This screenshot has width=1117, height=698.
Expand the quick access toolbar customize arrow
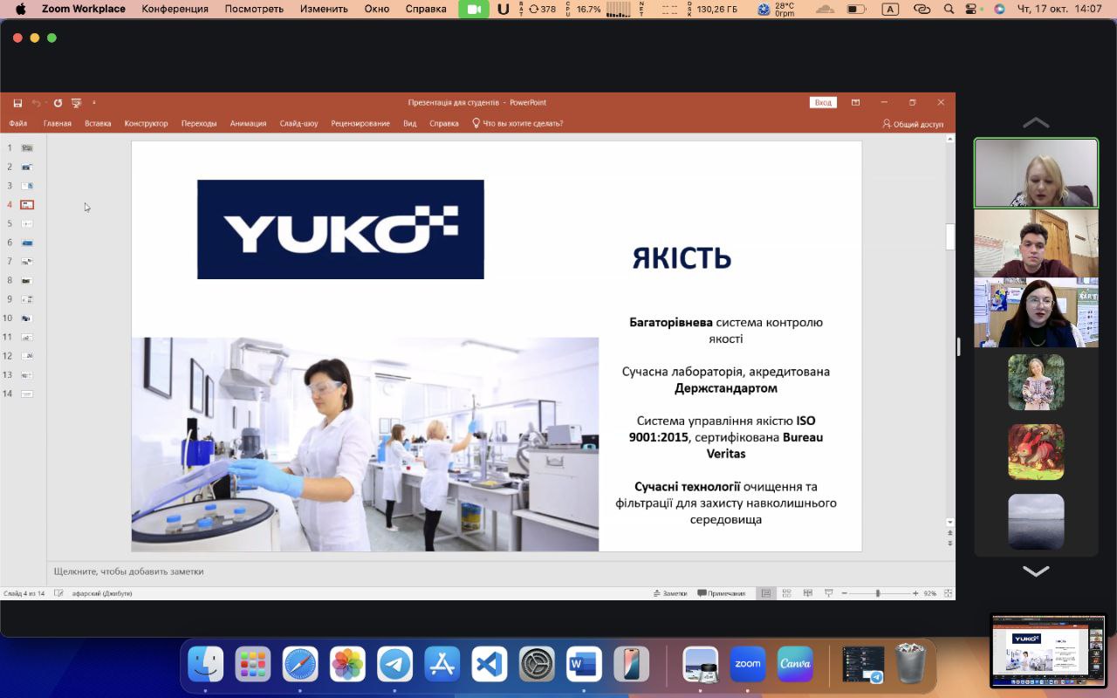click(x=94, y=103)
